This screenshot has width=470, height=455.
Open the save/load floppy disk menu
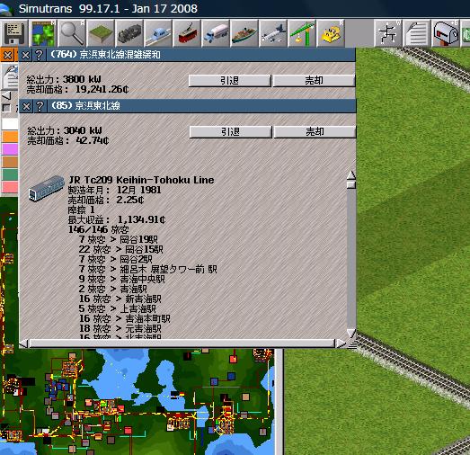click(13, 33)
